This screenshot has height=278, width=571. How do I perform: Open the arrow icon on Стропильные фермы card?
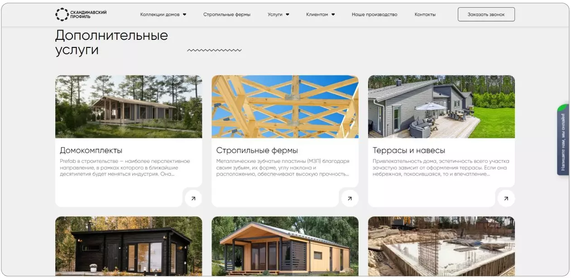pyautogui.click(x=350, y=198)
